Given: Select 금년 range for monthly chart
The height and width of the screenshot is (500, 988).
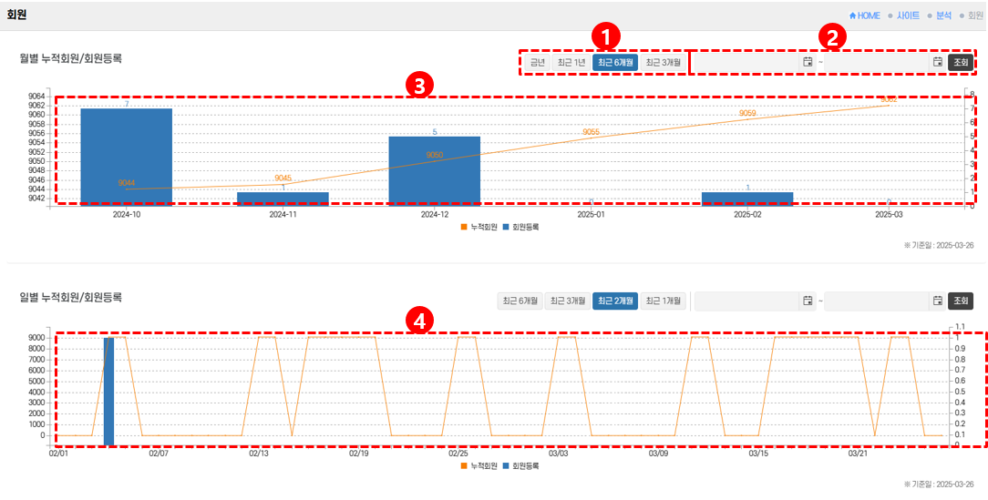Looking at the screenshot, I should (538, 62).
